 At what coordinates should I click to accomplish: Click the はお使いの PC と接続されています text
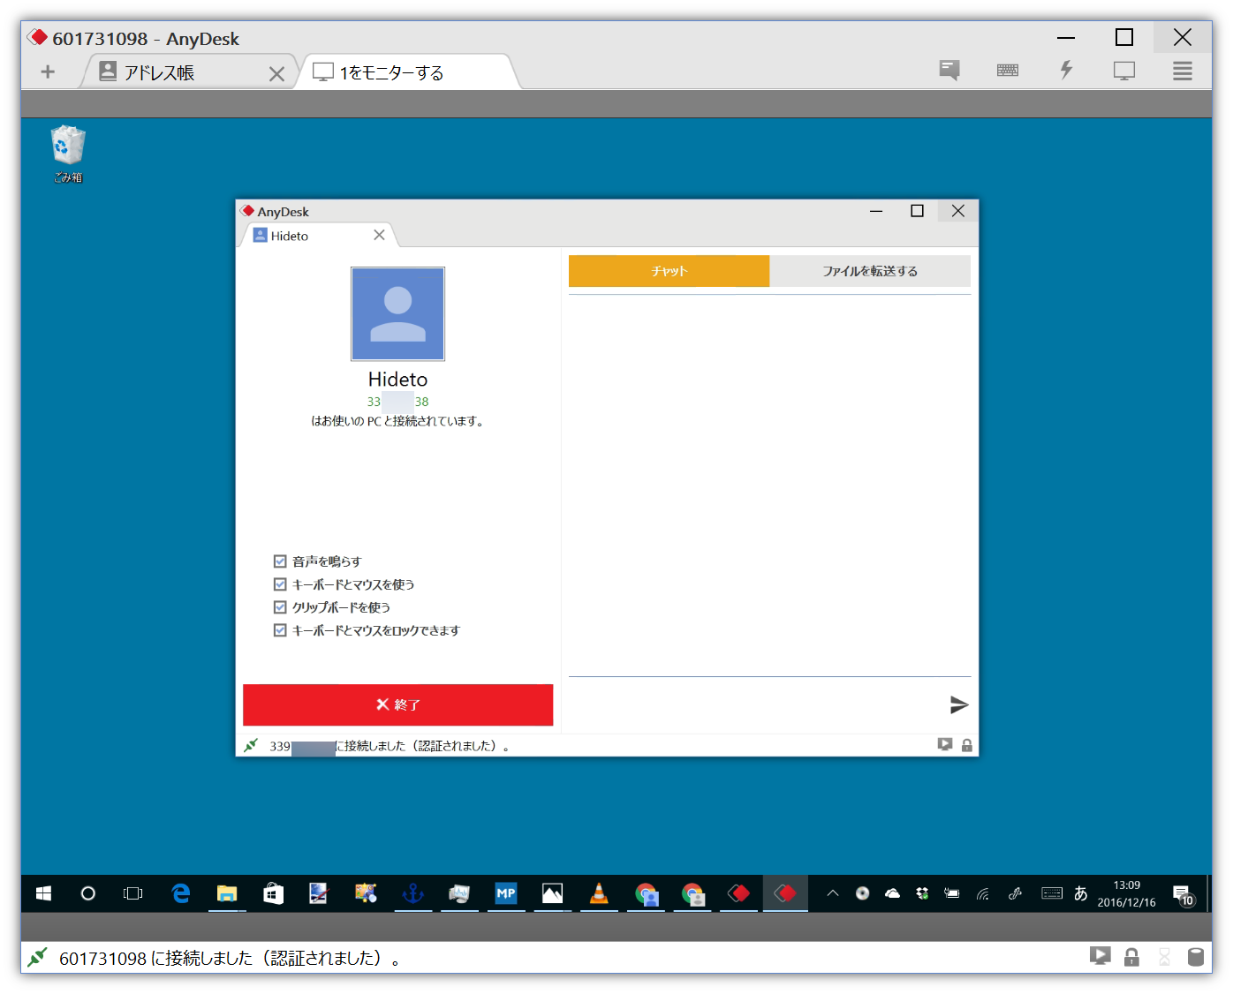[397, 421]
